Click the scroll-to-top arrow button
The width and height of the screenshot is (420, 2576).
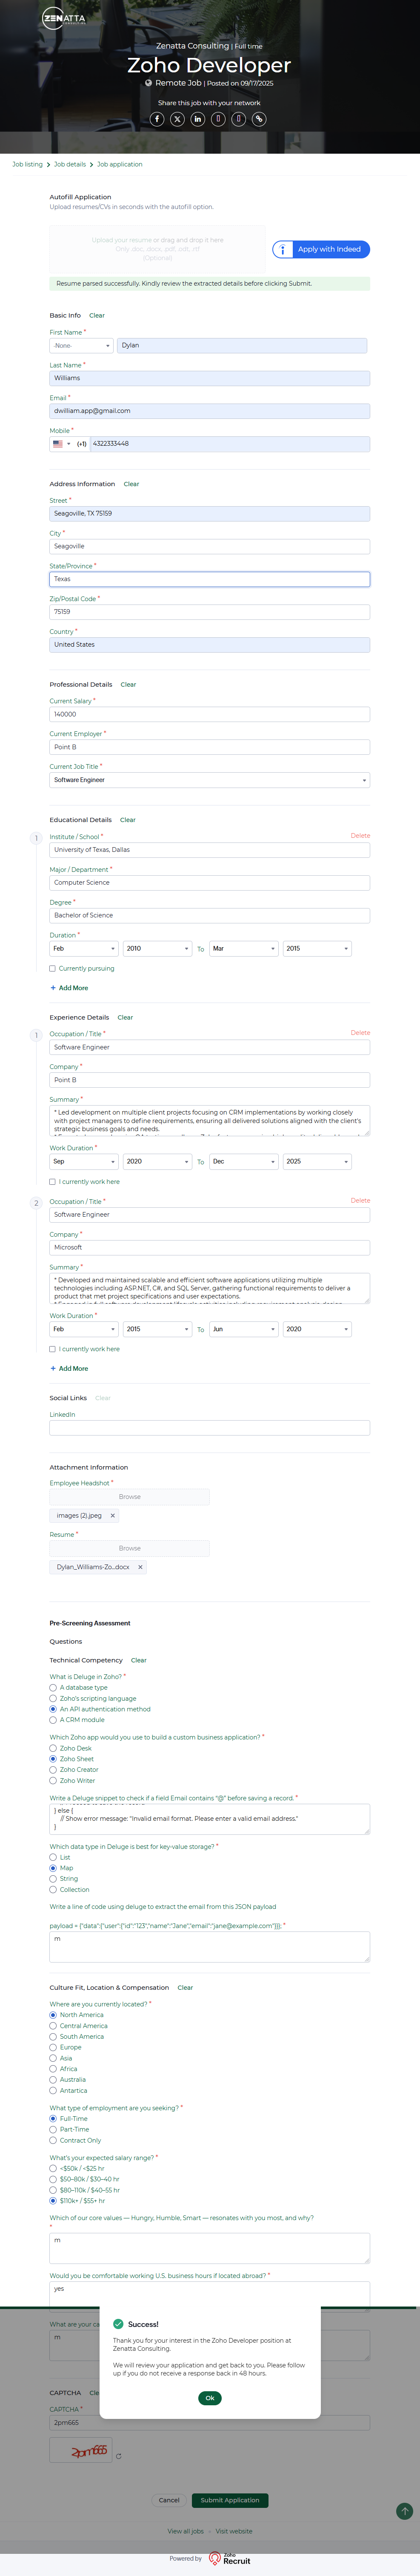[404, 2510]
